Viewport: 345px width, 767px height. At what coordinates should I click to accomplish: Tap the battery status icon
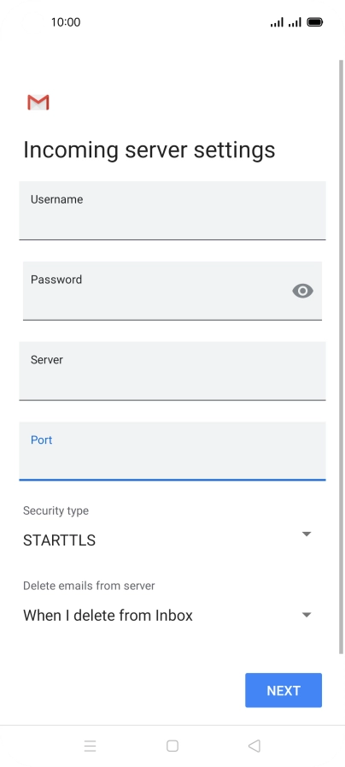point(315,22)
